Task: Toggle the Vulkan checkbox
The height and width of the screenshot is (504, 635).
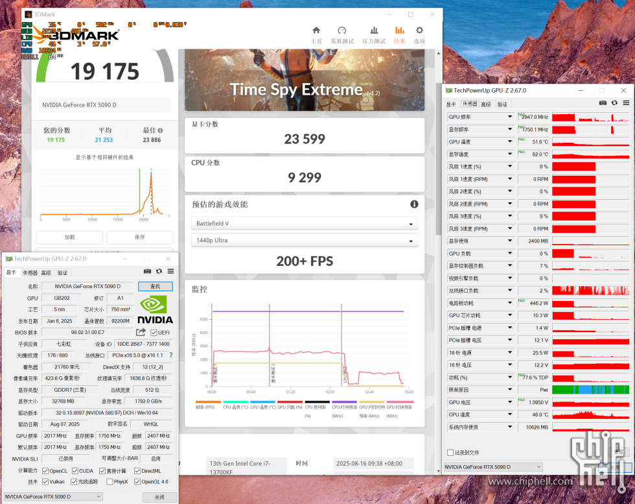Action: pyautogui.click(x=45, y=482)
